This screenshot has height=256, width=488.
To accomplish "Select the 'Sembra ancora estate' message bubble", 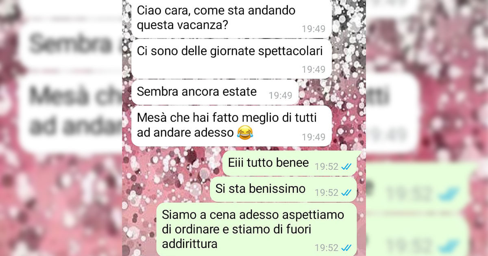I will (x=215, y=92).
